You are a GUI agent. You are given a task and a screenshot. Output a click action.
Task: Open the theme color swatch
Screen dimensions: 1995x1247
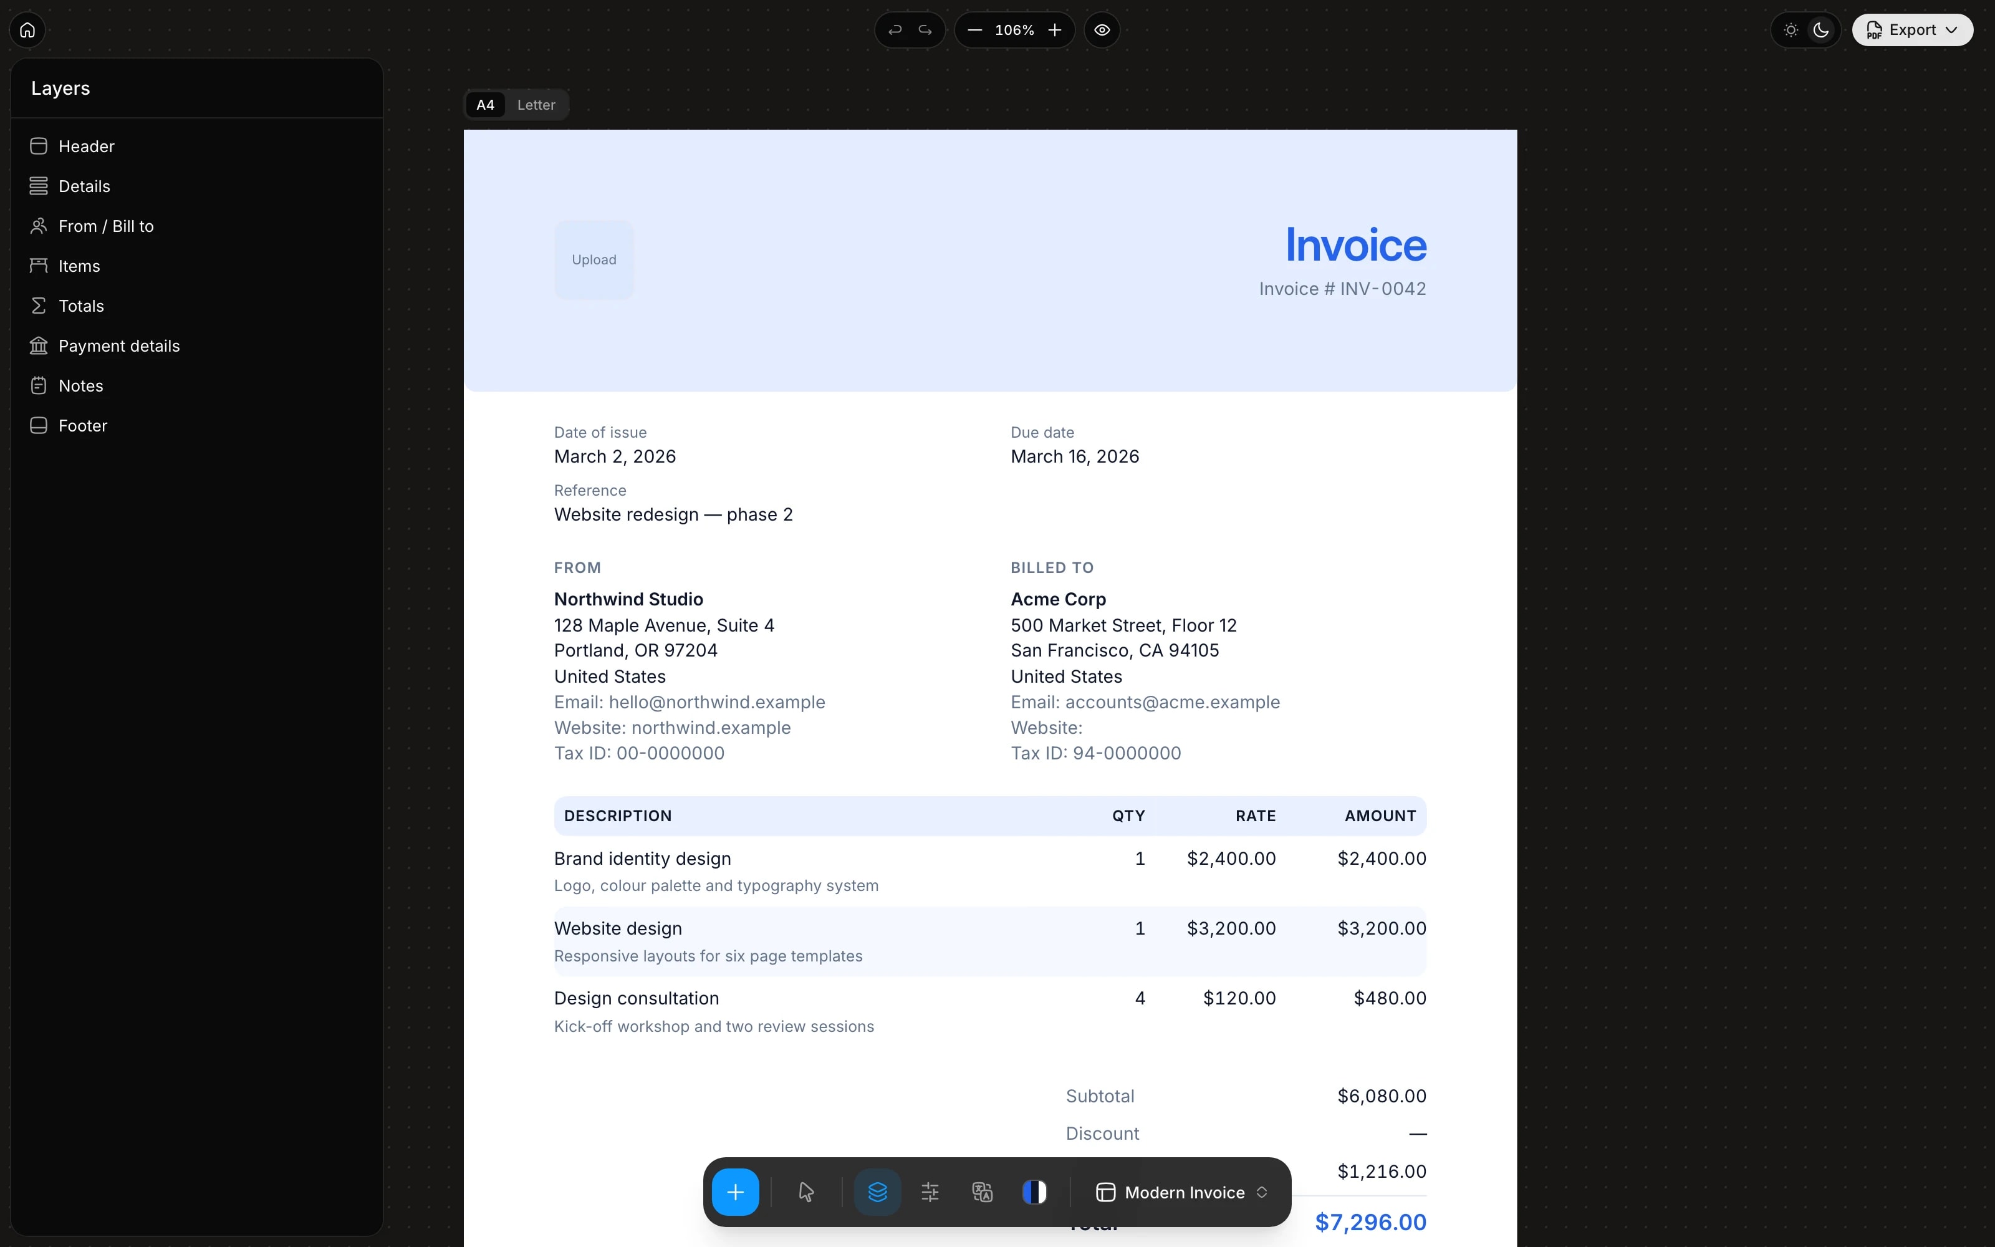pyautogui.click(x=1035, y=1192)
